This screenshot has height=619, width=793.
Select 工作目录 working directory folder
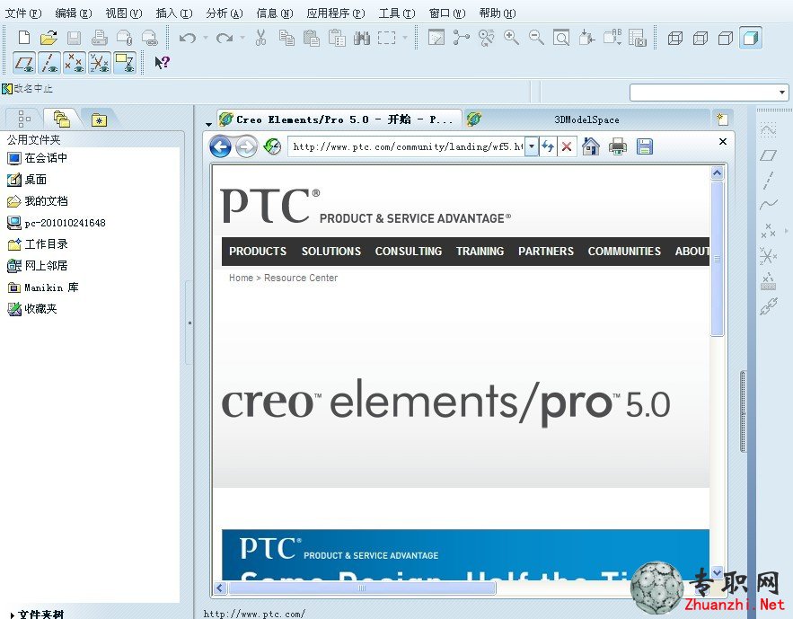pyautogui.click(x=38, y=244)
